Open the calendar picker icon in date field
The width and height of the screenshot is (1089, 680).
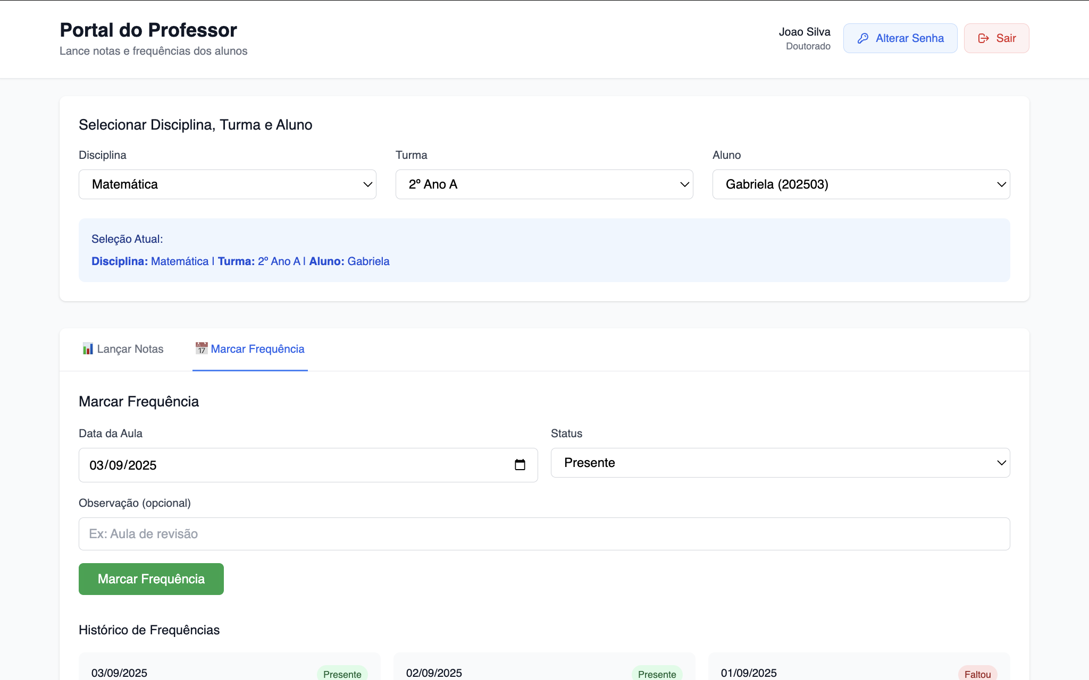pyautogui.click(x=520, y=465)
